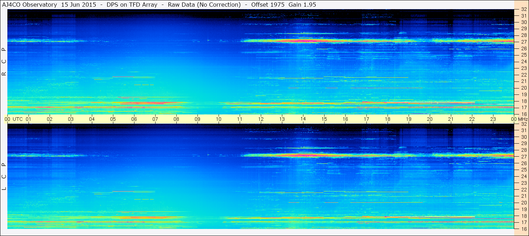Click the 22 MHz label on RCP scale
The height and width of the screenshot is (236, 529).
pyautogui.click(x=523, y=75)
